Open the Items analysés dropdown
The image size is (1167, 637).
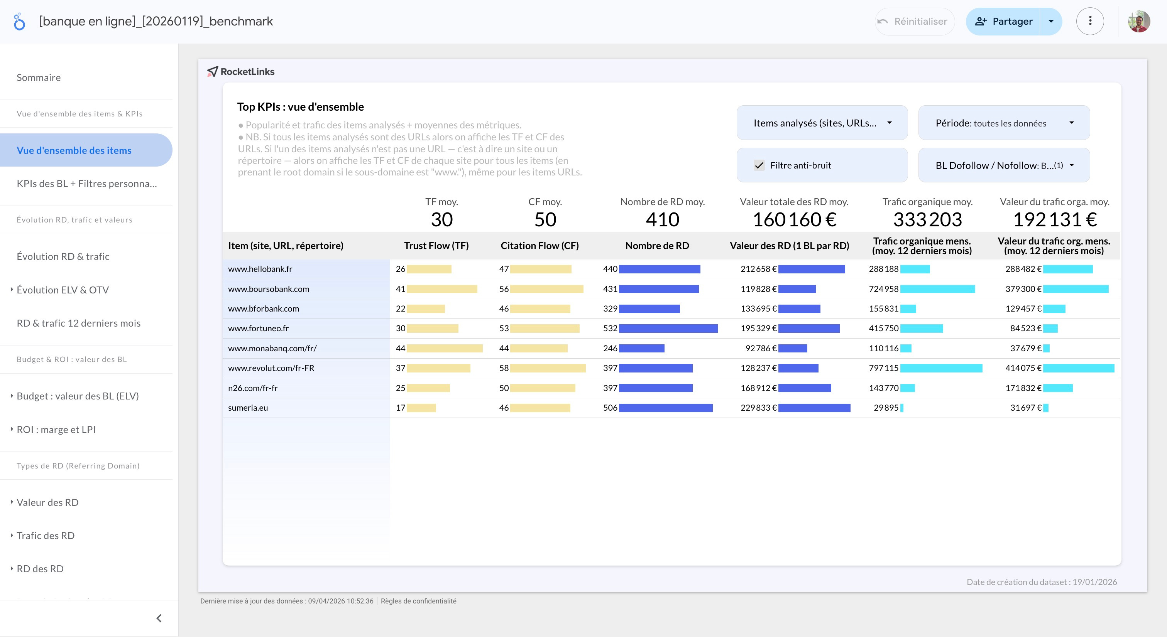tap(822, 123)
